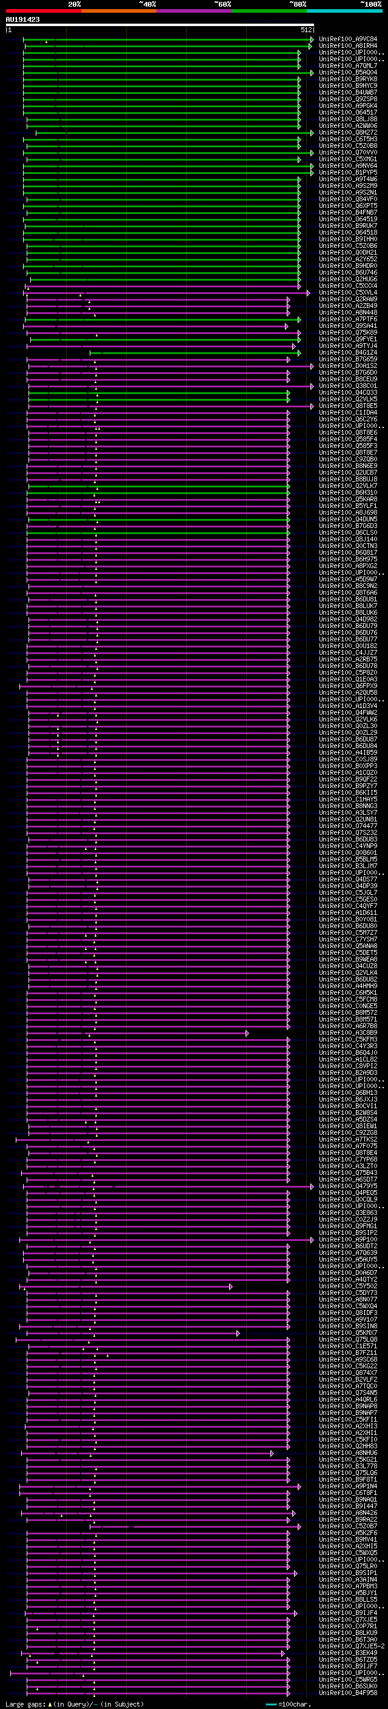Select the UniRef100_A3C8B9 label
This screenshot has width=388, height=1709.
(x=348, y=1032)
